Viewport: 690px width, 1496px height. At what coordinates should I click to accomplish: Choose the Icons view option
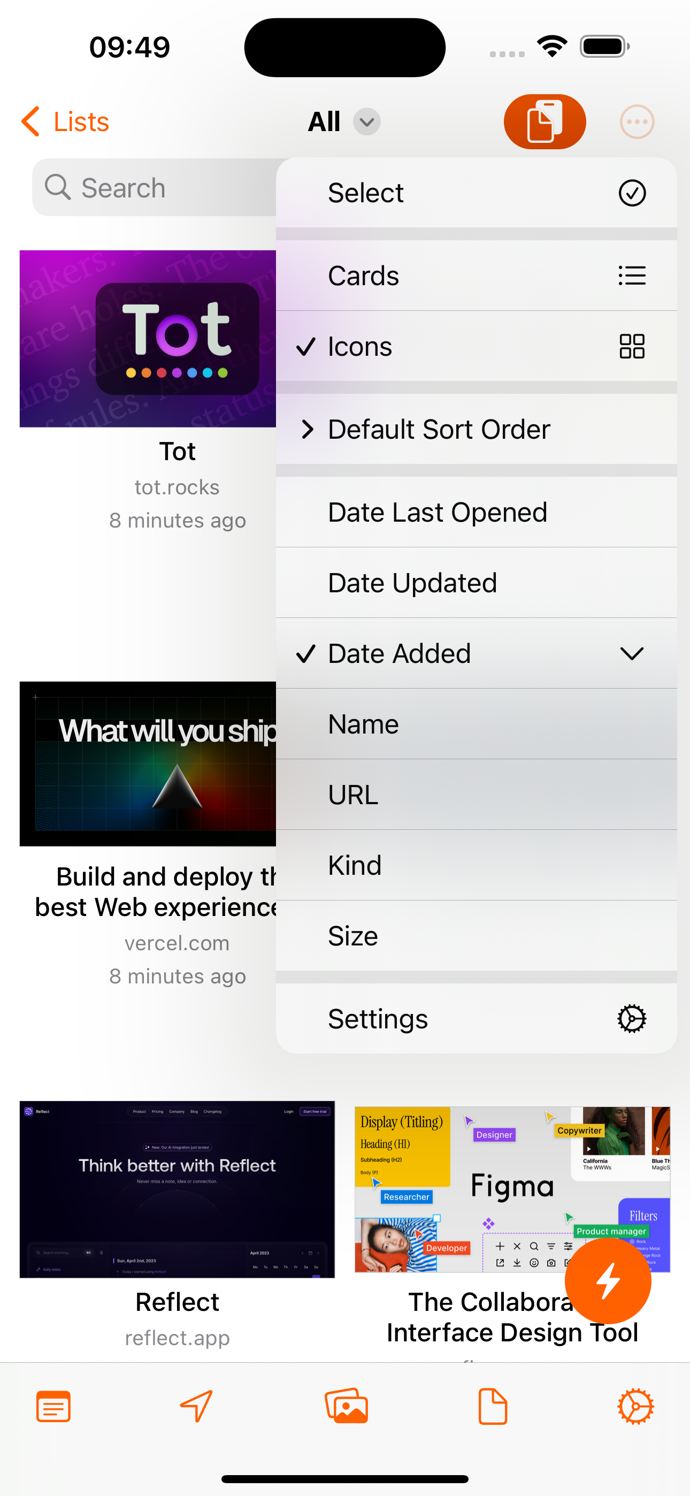476,346
